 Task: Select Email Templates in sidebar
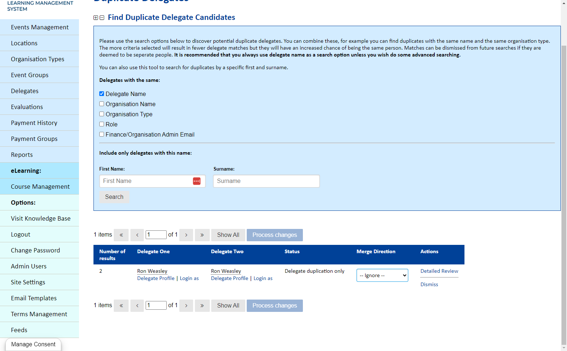[x=39, y=298]
